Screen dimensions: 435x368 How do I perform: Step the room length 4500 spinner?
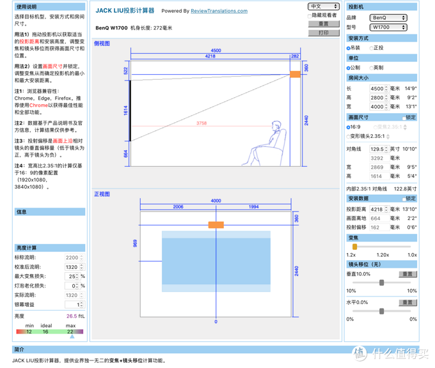pos(386,89)
